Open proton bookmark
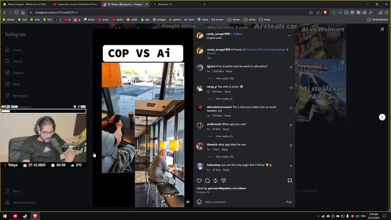391x220 pixels. tap(217, 20)
